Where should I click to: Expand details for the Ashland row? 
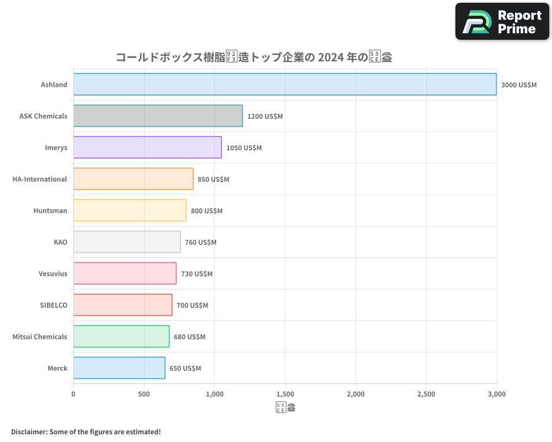click(54, 85)
